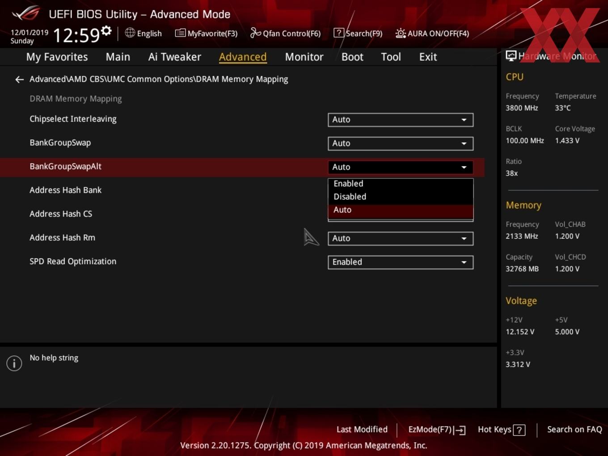Click the +5V 5.000 V reading

[x=567, y=332]
